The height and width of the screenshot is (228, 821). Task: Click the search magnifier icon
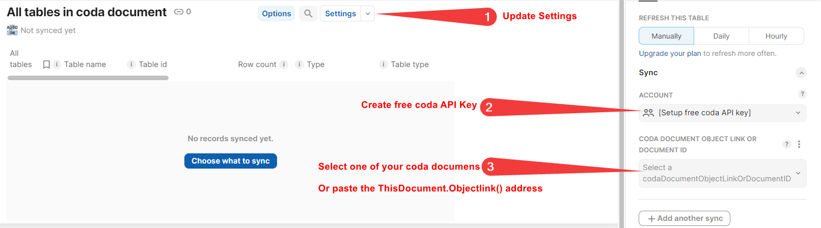click(308, 14)
